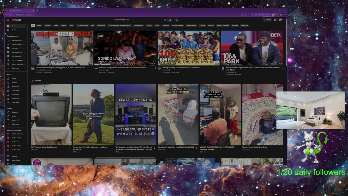This screenshot has width=348, height=196.
Task: Open the WatchMojo.com subscription
Action: 16,40
